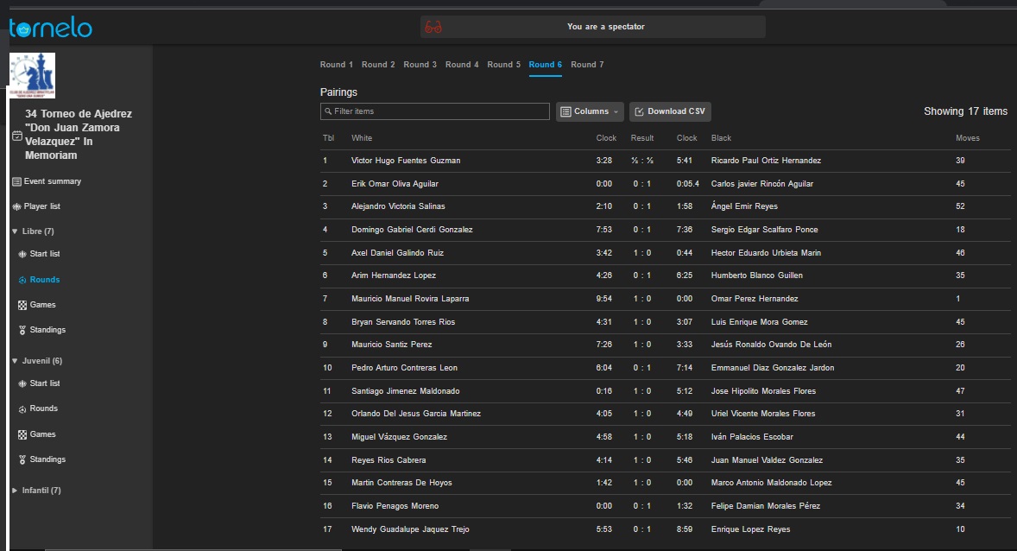The width and height of the screenshot is (1017, 551).
Task: Open Libre Games board icon
Action: point(22,305)
